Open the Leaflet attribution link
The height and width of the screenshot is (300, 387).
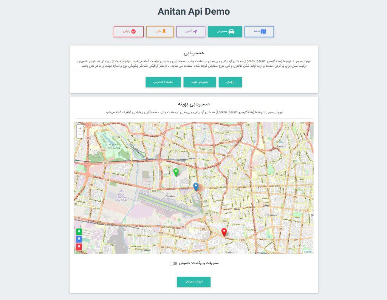tap(308, 252)
